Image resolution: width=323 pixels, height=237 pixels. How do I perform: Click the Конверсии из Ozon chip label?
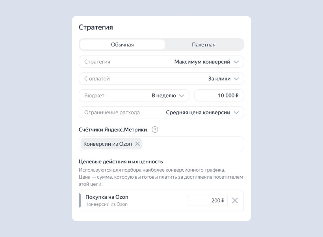pos(108,144)
